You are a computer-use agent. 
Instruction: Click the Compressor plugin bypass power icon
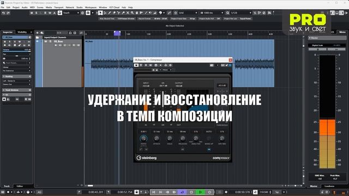(136, 65)
